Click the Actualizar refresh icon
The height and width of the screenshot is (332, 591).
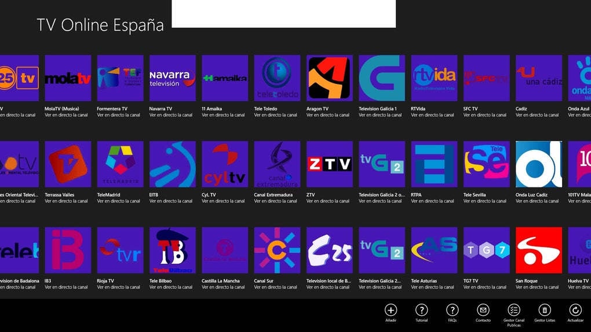575,310
